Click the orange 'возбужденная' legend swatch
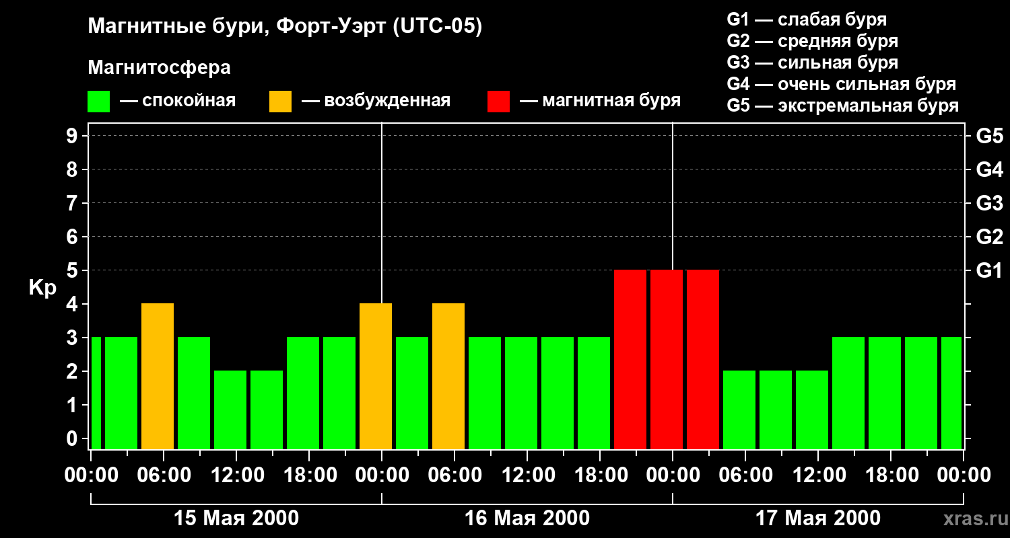The width and height of the screenshot is (1010, 538). tap(280, 102)
